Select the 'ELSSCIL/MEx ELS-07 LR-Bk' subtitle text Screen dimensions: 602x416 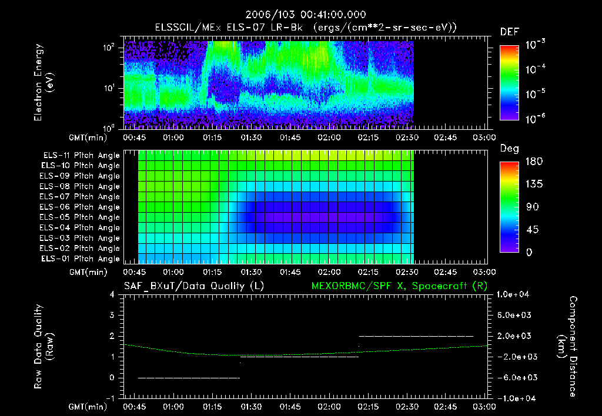pyautogui.click(x=229, y=28)
